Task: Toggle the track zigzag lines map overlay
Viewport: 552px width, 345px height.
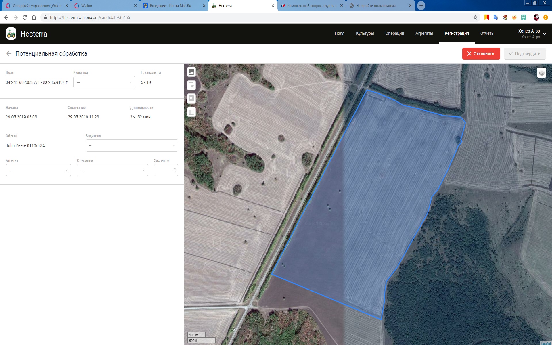Action: (191, 112)
